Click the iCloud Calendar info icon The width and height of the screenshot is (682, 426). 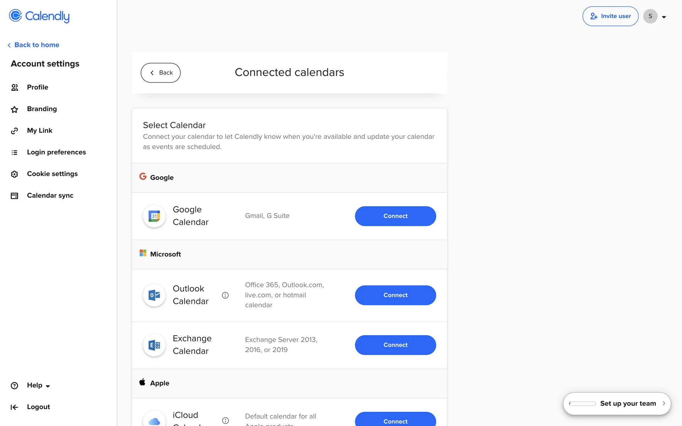click(x=225, y=420)
